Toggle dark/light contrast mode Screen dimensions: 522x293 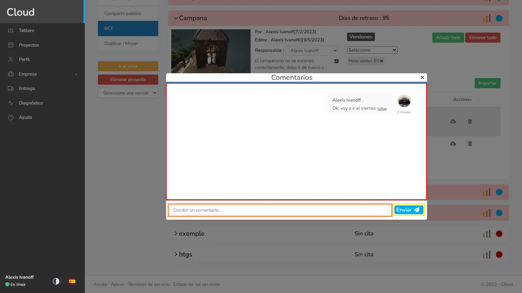56,281
